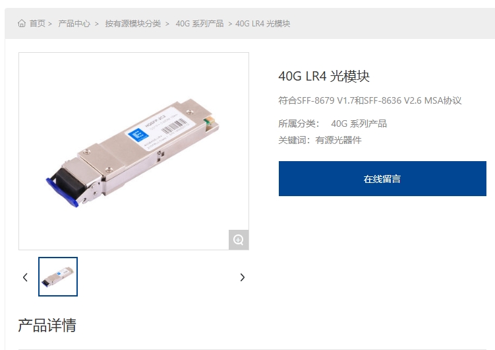Screen dimensions: 495x350
Task: Select the QSFP module thumbnail
Action: pyautogui.click(x=58, y=277)
